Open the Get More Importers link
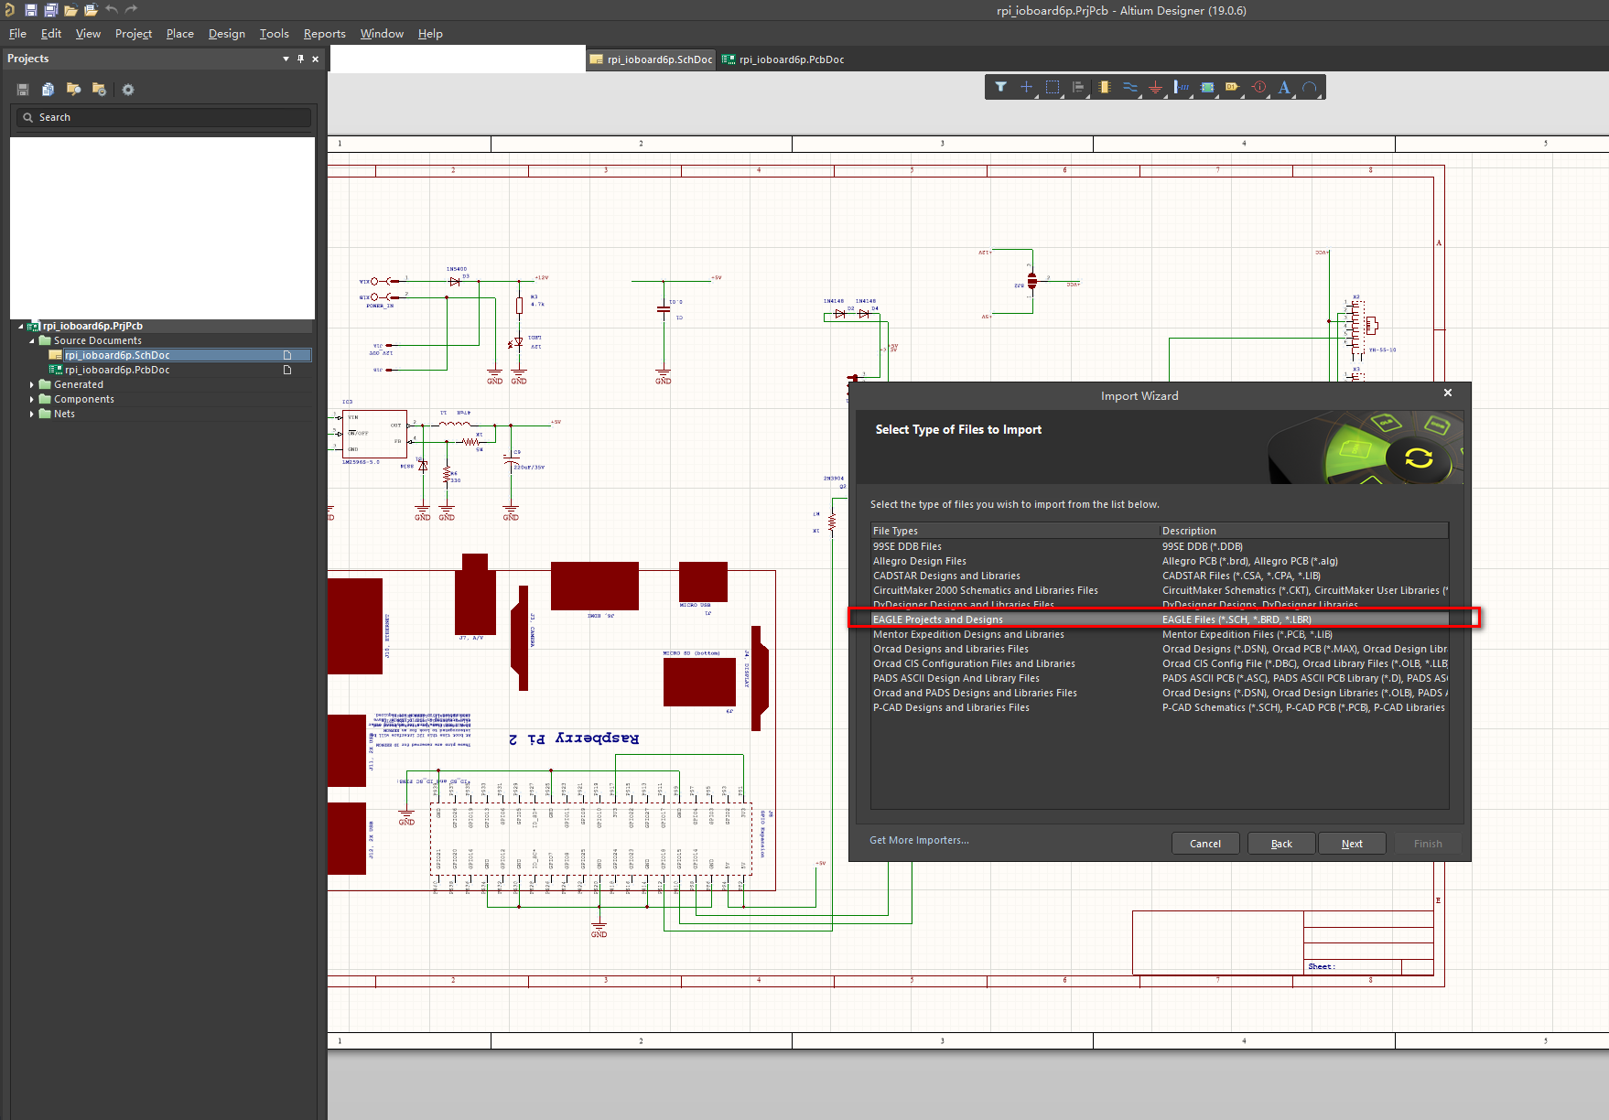The height and width of the screenshot is (1120, 1609). pyautogui.click(x=919, y=840)
